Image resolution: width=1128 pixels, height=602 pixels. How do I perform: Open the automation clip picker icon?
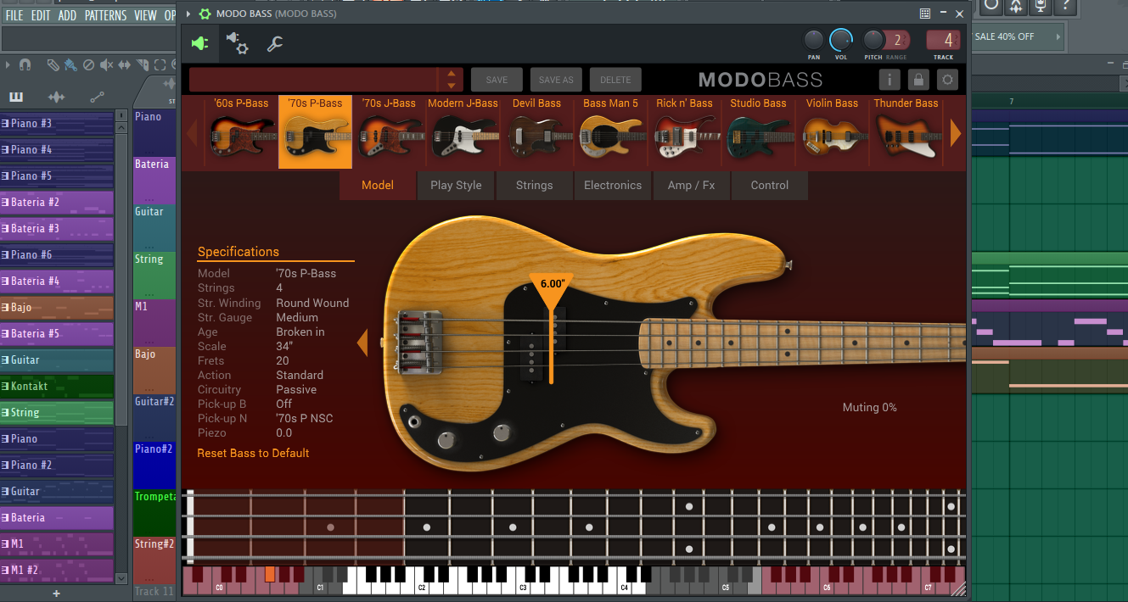click(97, 97)
